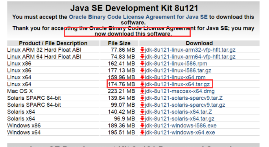Click the Product / File Description column header

click(53, 43)
